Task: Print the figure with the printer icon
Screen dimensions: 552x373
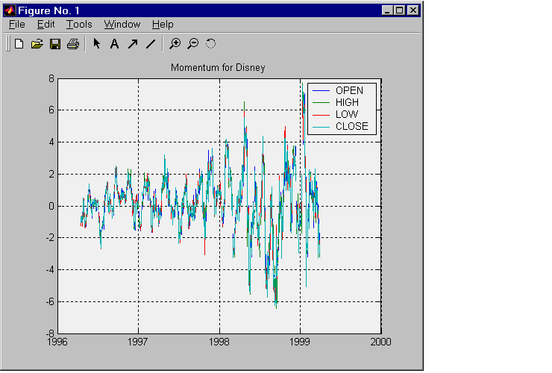Action: click(73, 44)
